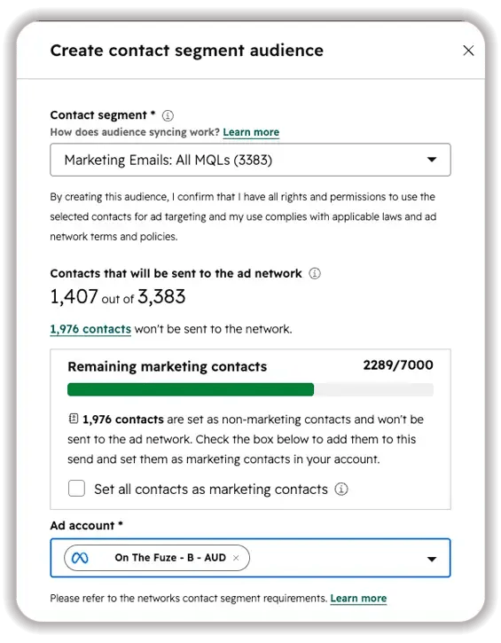Viewport: 501px width, 643px height.
Task: Open Learn more about network segment requirements
Action: click(358, 599)
